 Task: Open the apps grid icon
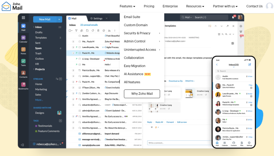pos(24,18)
